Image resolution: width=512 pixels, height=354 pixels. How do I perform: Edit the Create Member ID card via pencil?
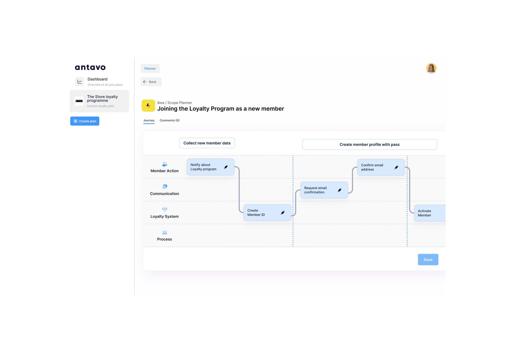pos(283,213)
